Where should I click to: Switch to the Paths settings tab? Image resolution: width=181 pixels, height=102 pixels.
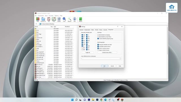(x=92, y=30)
